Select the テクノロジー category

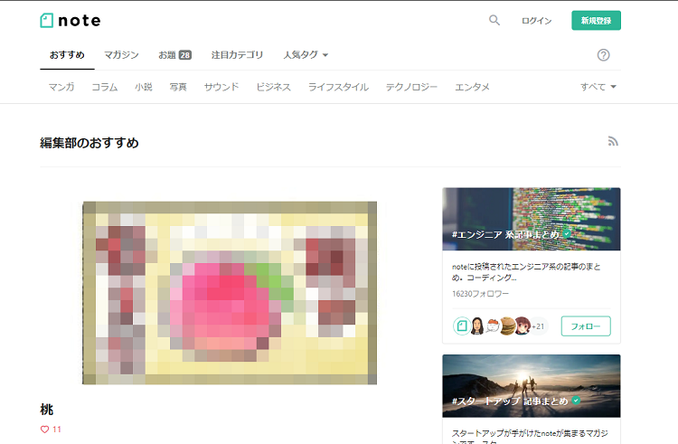pos(411,87)
